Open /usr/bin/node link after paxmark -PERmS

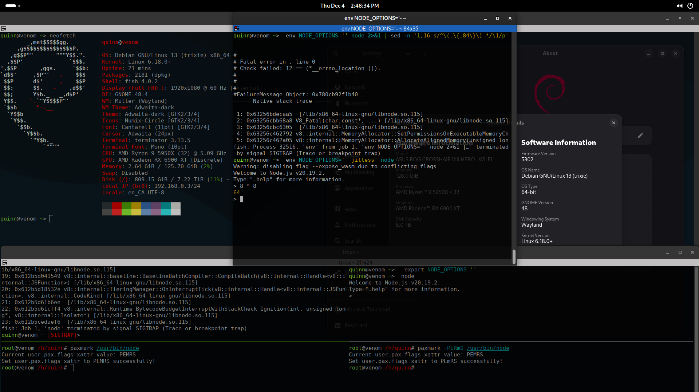point(488,348)
